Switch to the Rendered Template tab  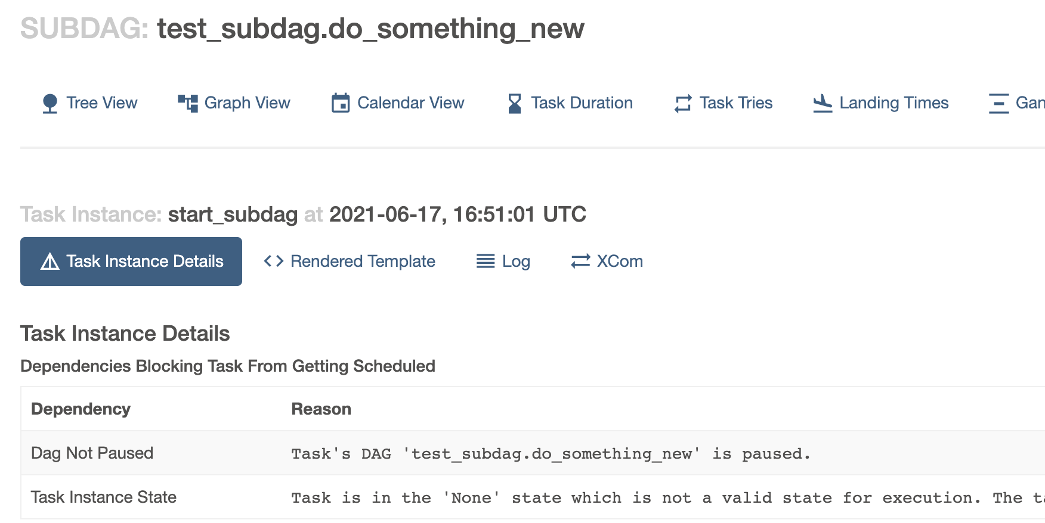pos(363,261)
